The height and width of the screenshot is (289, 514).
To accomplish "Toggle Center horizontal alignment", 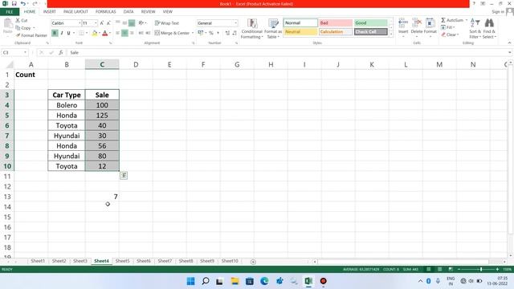I will tap(124, 33).
